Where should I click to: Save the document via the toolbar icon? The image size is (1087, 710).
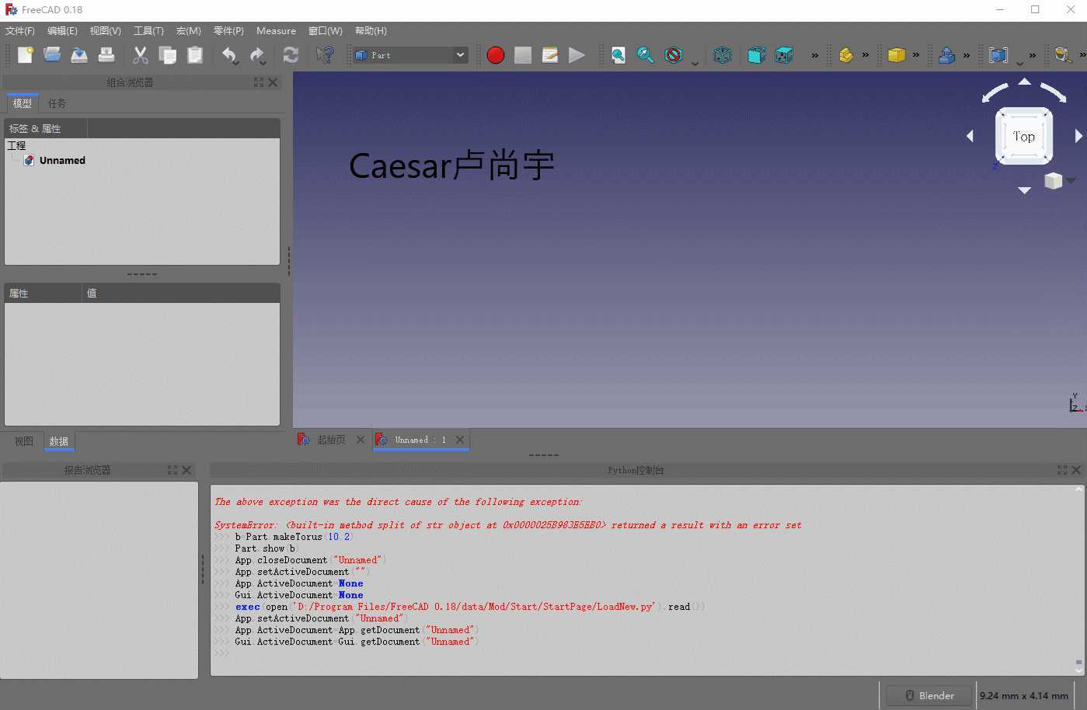pos(79,55)
